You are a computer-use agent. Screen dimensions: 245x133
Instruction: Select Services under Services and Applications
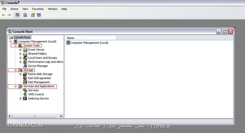click(x=33, y=90)
